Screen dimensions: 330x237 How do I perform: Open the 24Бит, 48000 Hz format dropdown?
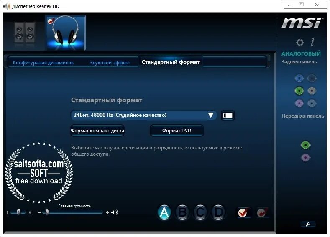click(143, 115)
